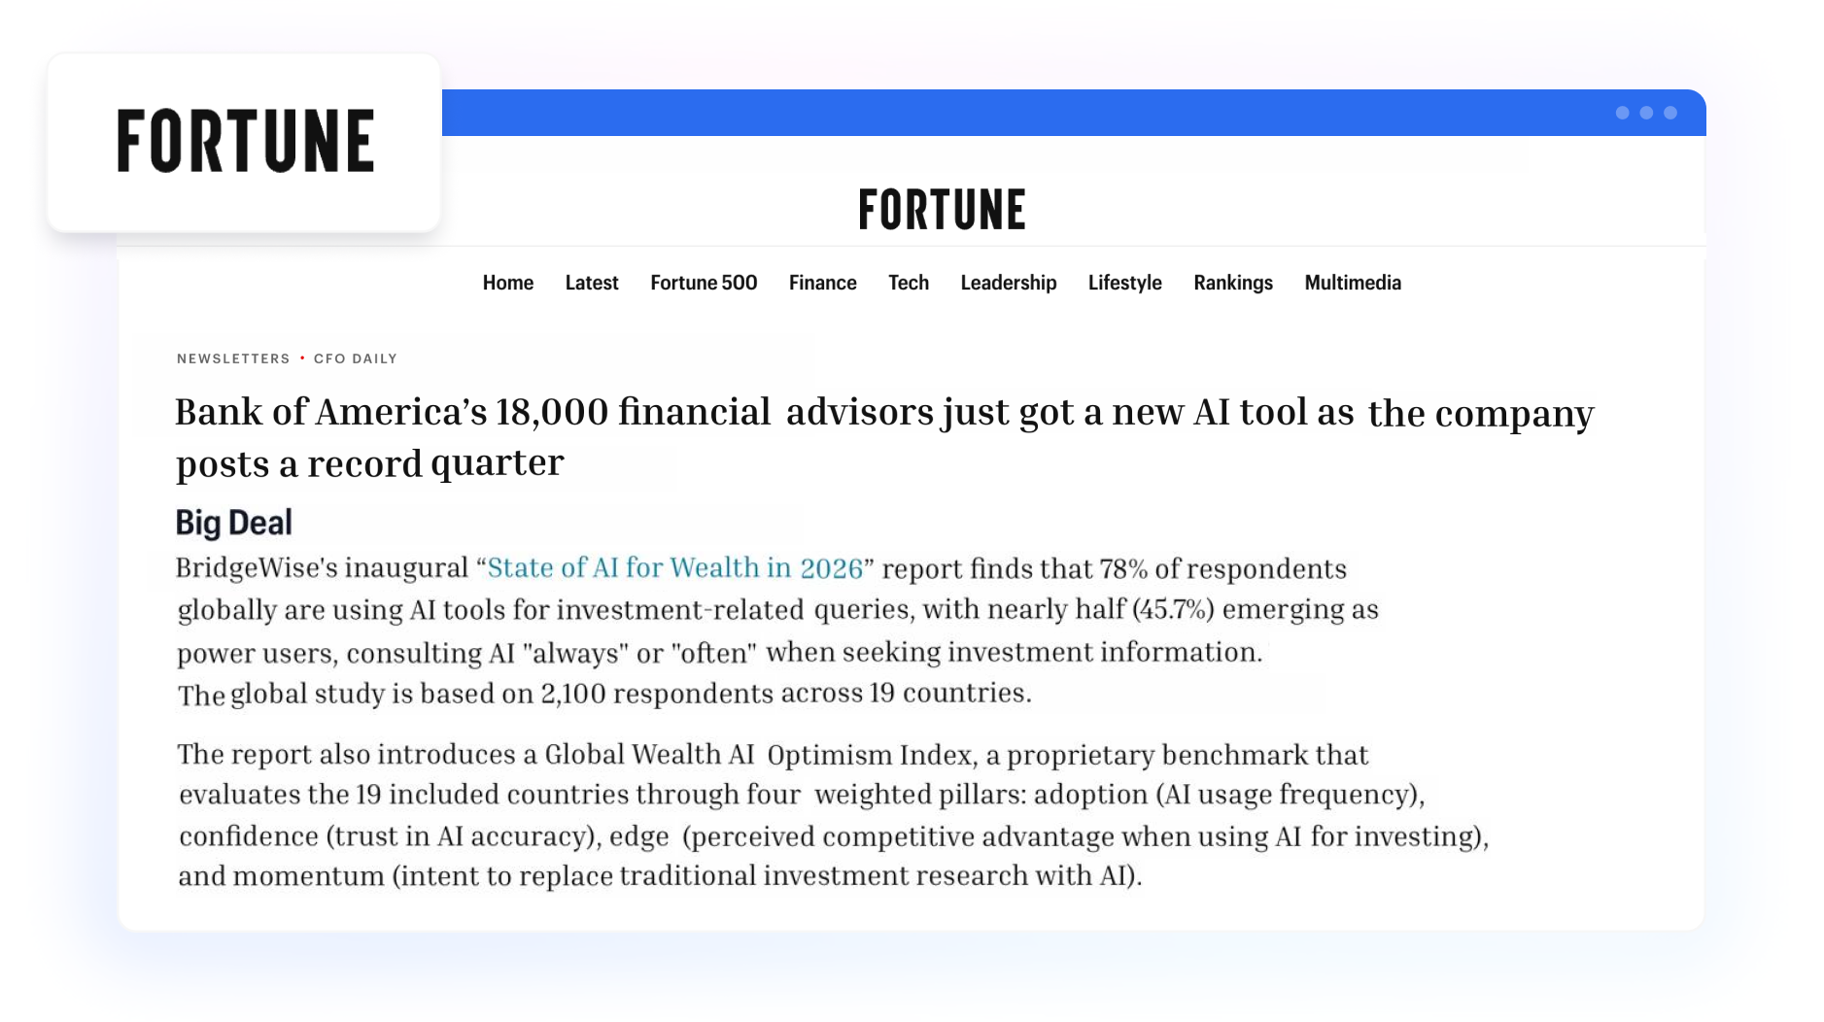Screen dimensions: 1824x1022
Task: Click the Big Deal section heading
Action: click(233, 522)
